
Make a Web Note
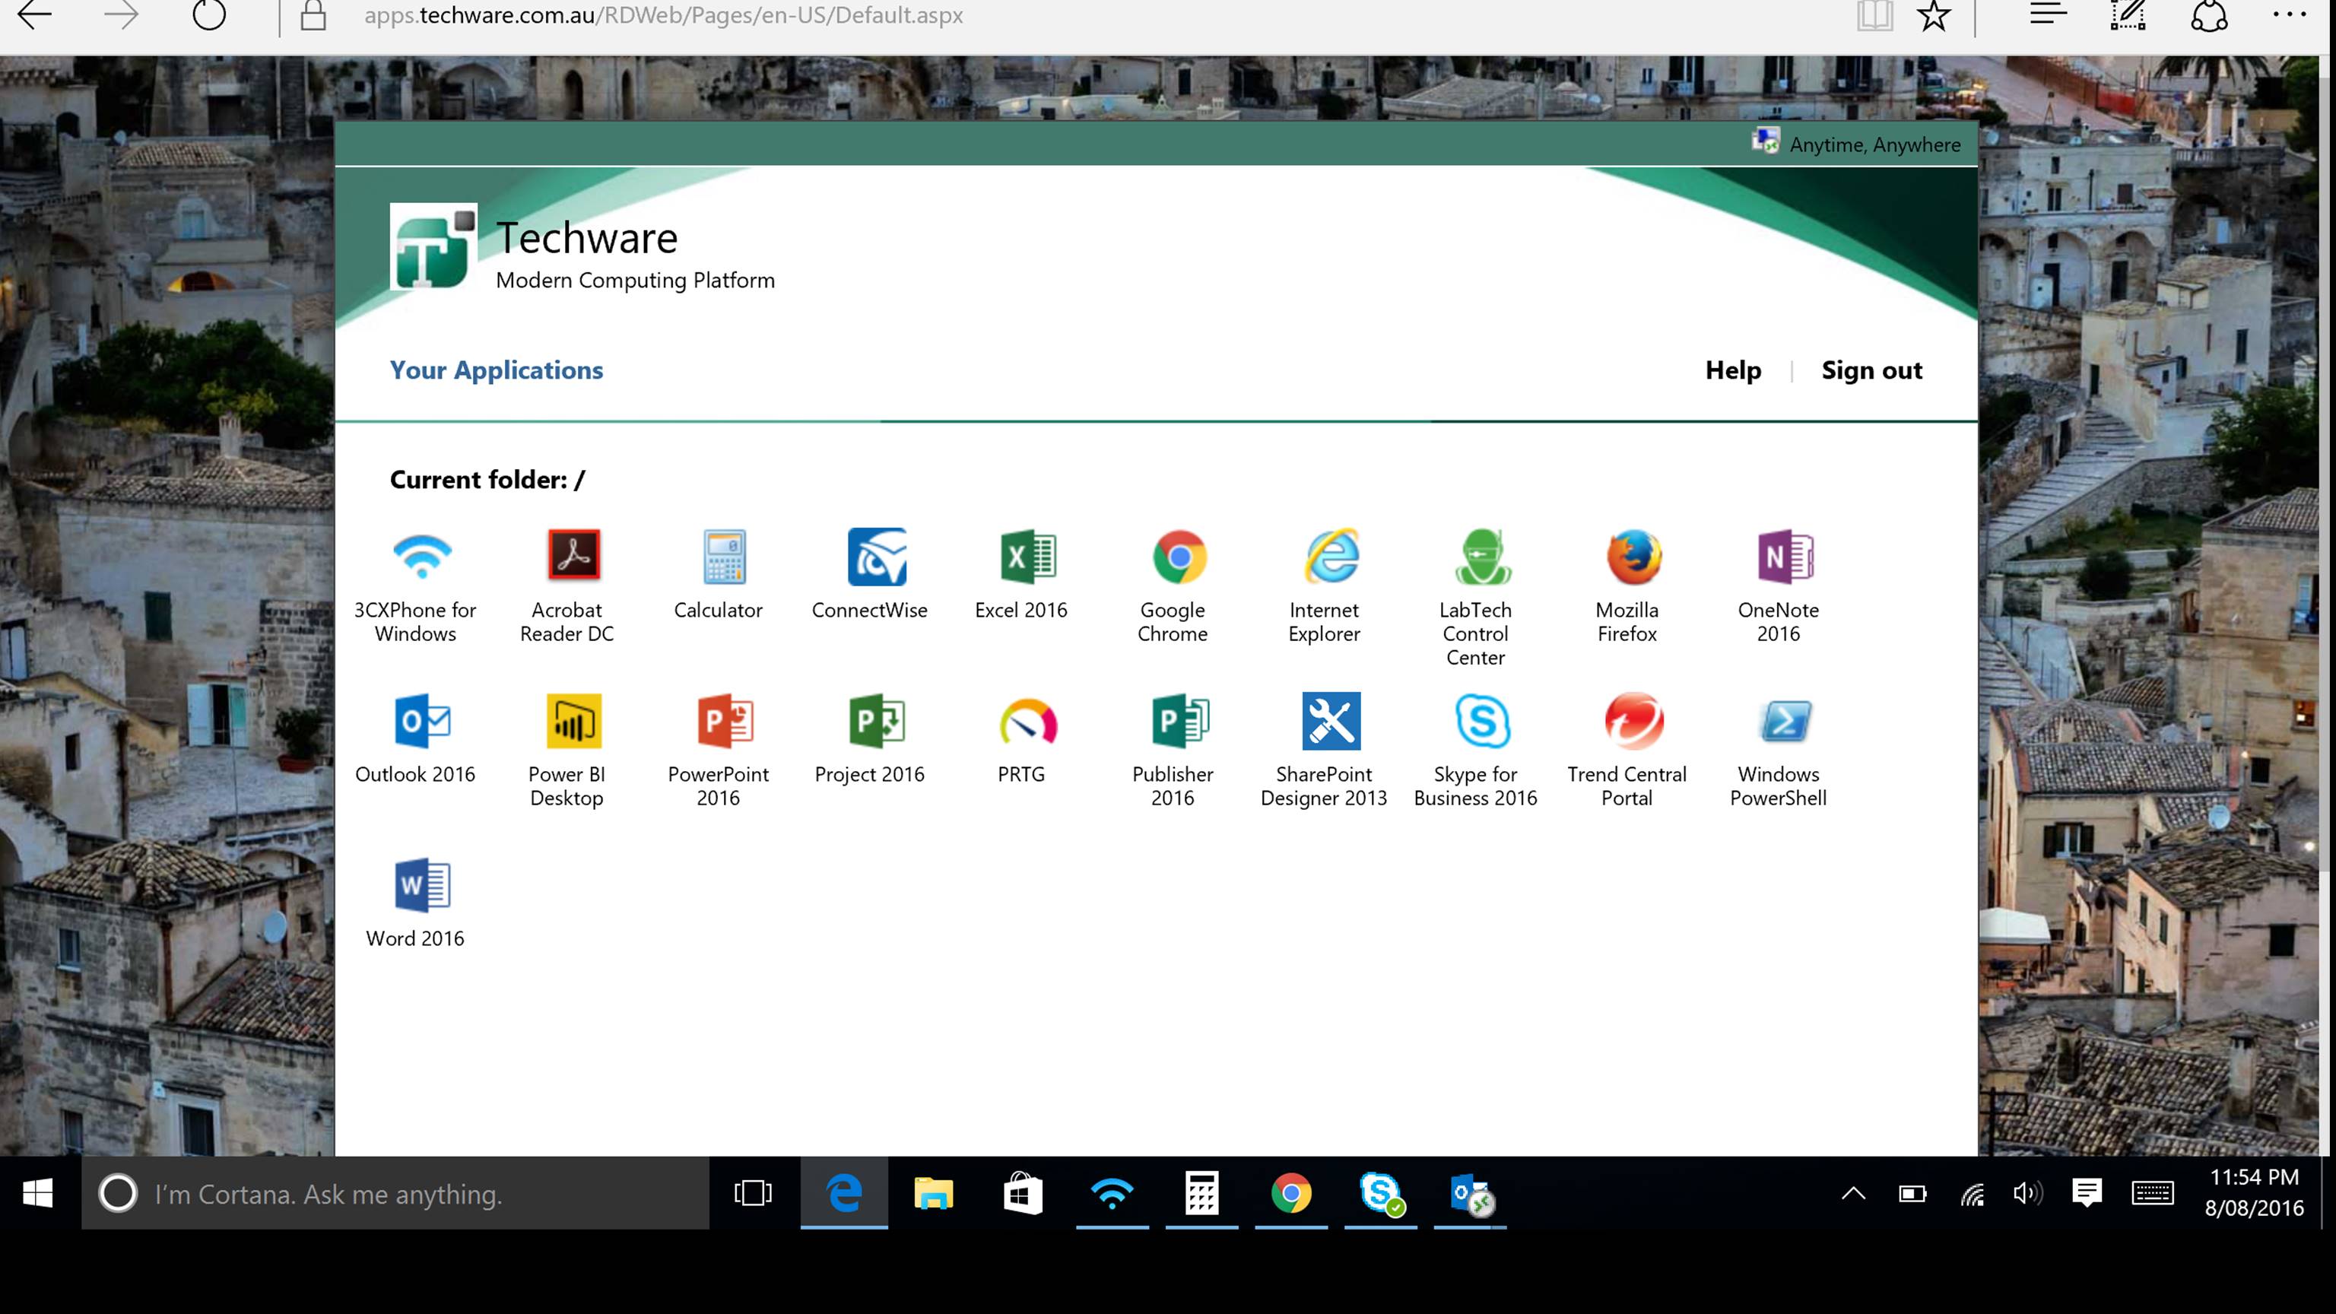2128,14
